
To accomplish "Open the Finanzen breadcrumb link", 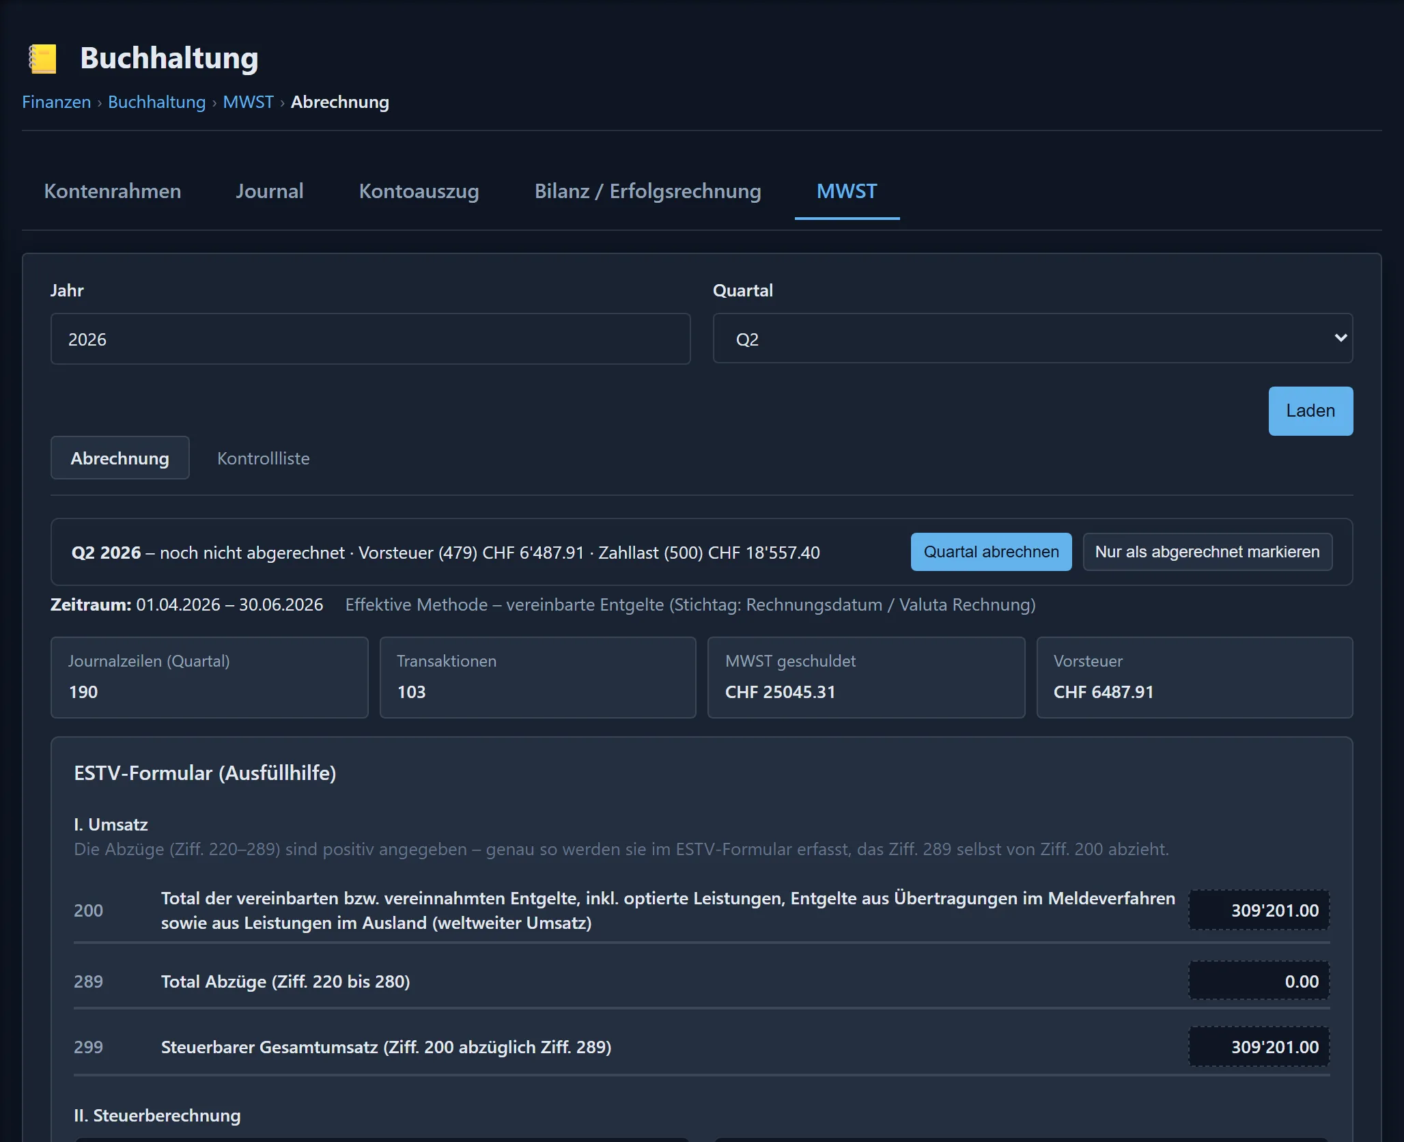I will coord(56,102).
